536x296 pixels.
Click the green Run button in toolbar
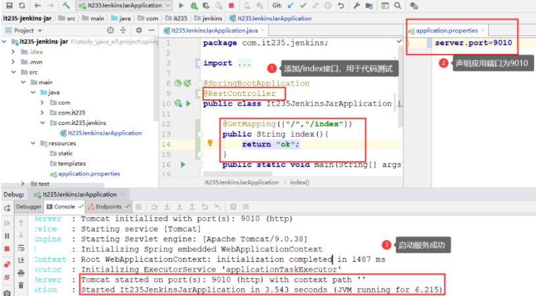pos(181,5)
